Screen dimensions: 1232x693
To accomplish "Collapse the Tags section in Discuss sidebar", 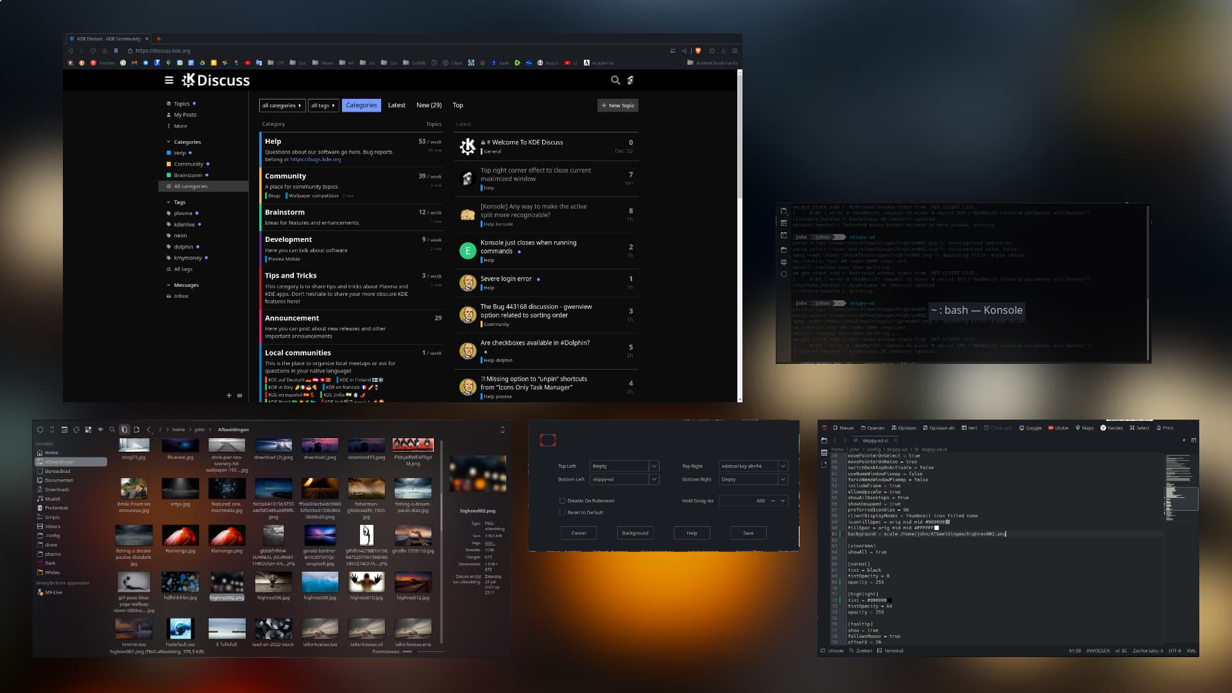I will coord(169,202).
